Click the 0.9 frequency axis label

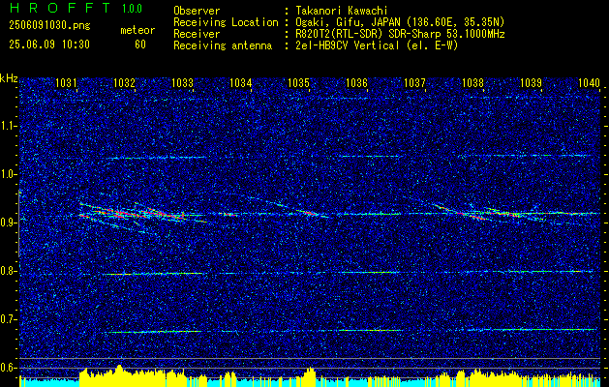pos(9,223)
